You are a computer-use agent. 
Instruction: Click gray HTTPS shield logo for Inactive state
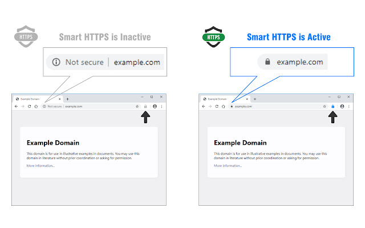tap(26, 36)
